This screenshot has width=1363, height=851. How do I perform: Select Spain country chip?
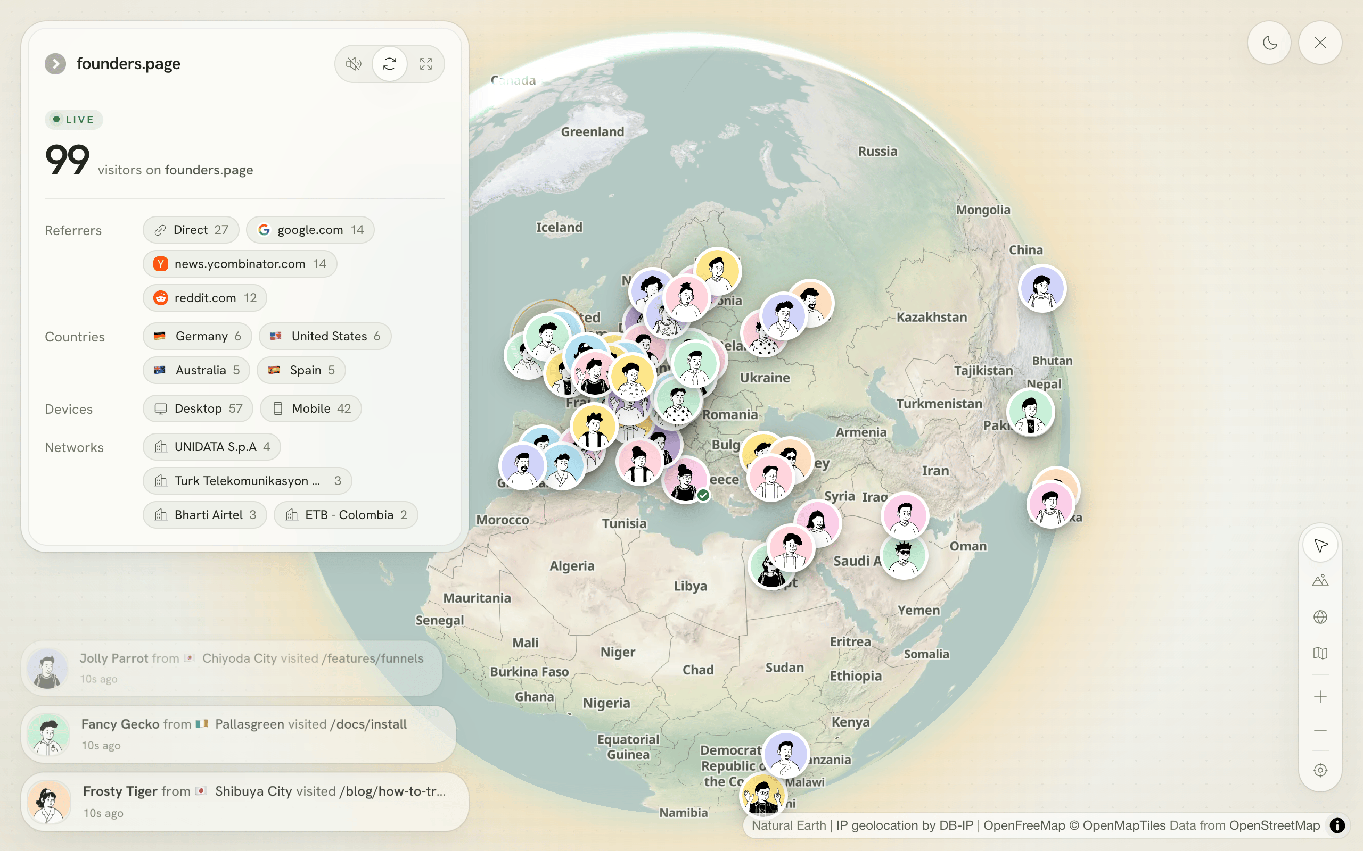coord(301,370)
